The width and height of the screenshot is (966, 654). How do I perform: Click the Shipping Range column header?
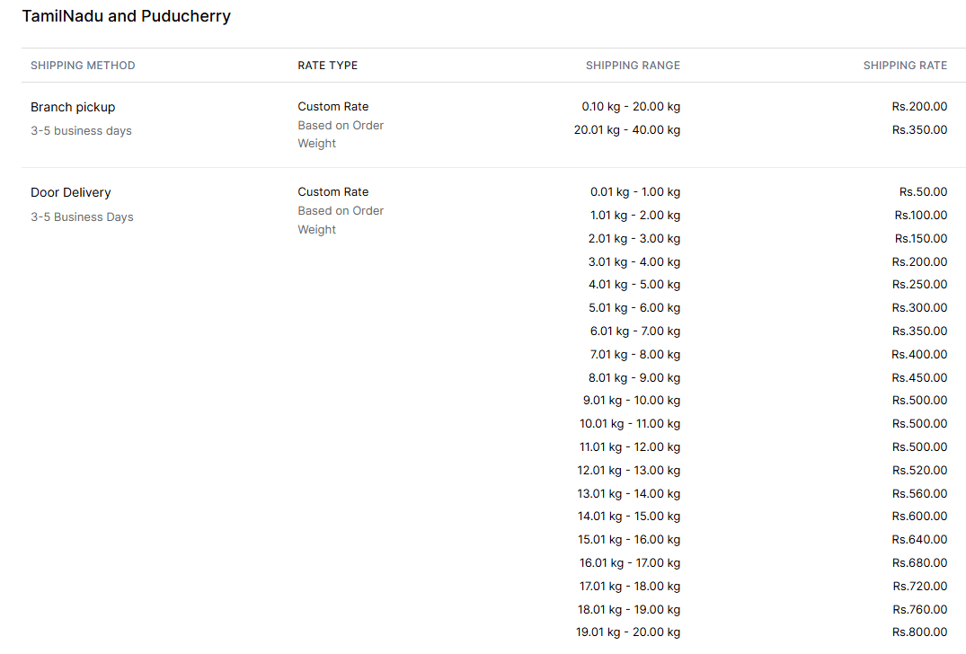click(x=633, y=66)
